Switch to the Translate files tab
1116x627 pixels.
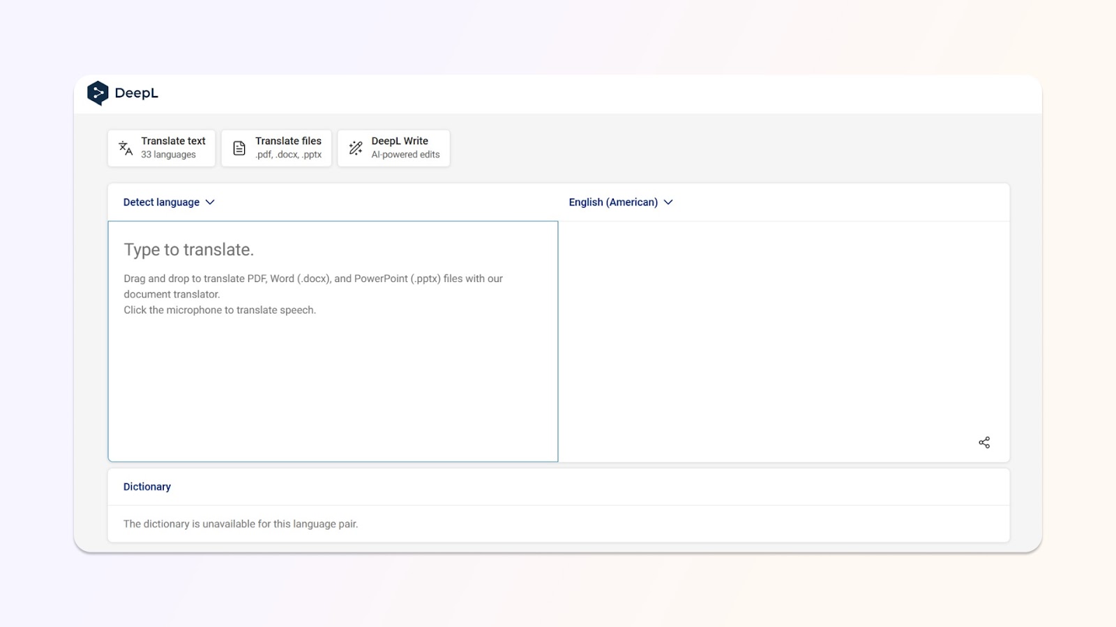coord(276,148)
